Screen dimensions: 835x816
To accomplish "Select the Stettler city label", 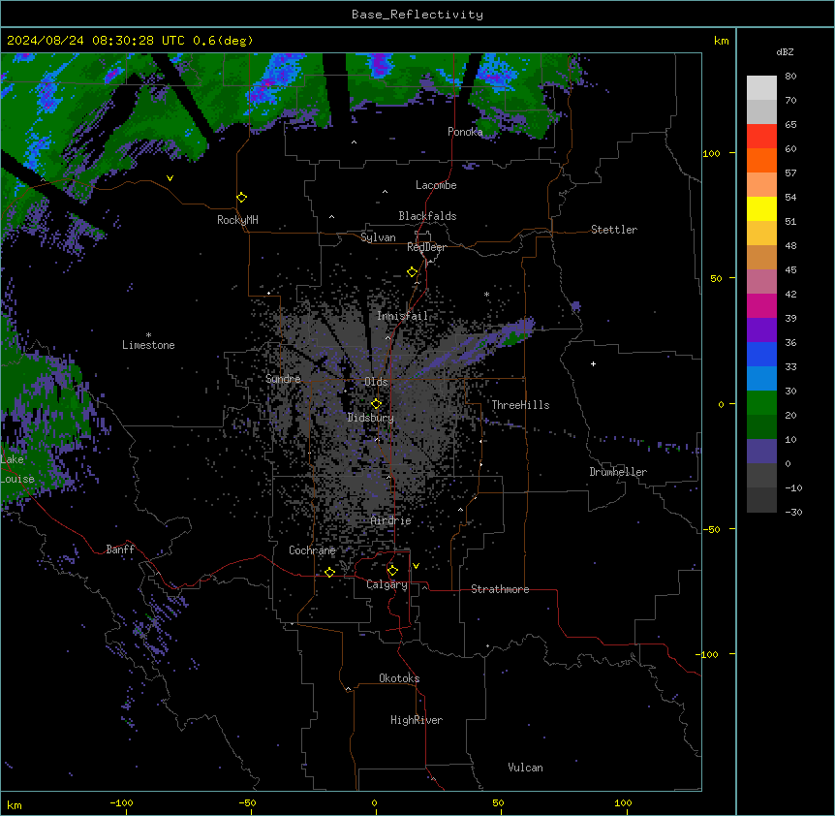I will click(x=614, y=230).
